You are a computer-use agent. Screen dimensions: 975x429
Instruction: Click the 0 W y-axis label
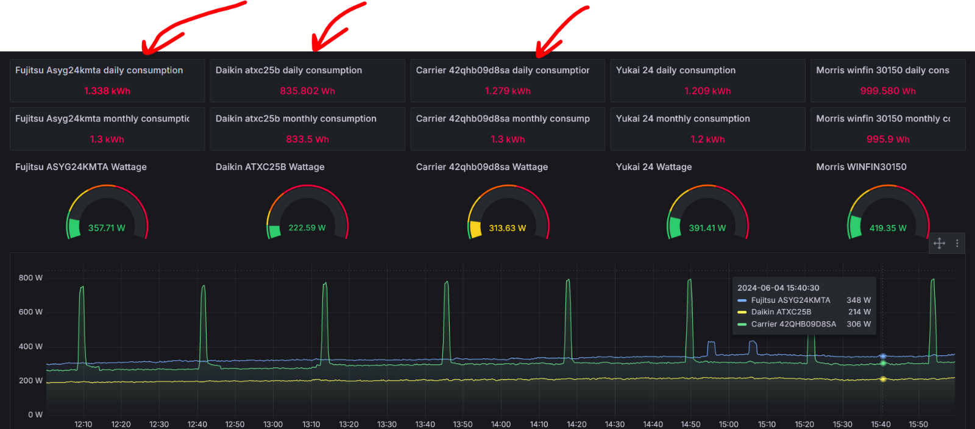click(35, 414)
